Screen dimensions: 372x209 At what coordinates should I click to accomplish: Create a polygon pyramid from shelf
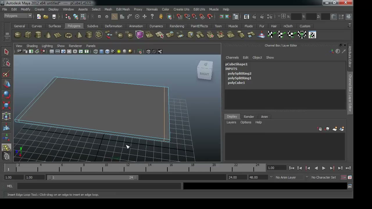[x=78, y=35]
